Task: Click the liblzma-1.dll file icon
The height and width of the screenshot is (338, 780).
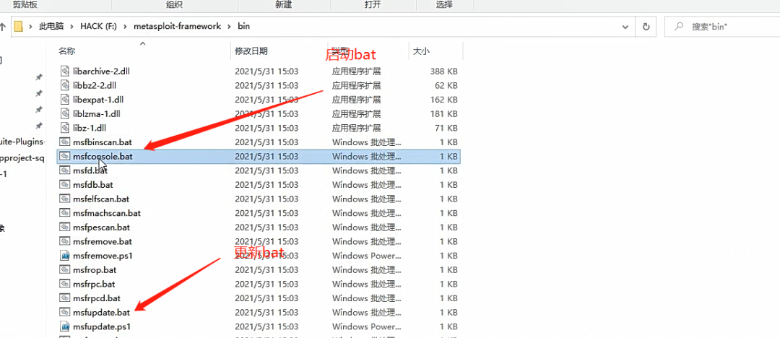Action: [65, 113]
